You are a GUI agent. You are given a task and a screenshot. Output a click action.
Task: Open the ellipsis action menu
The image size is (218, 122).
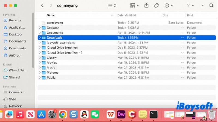click(x=169, y=5)
